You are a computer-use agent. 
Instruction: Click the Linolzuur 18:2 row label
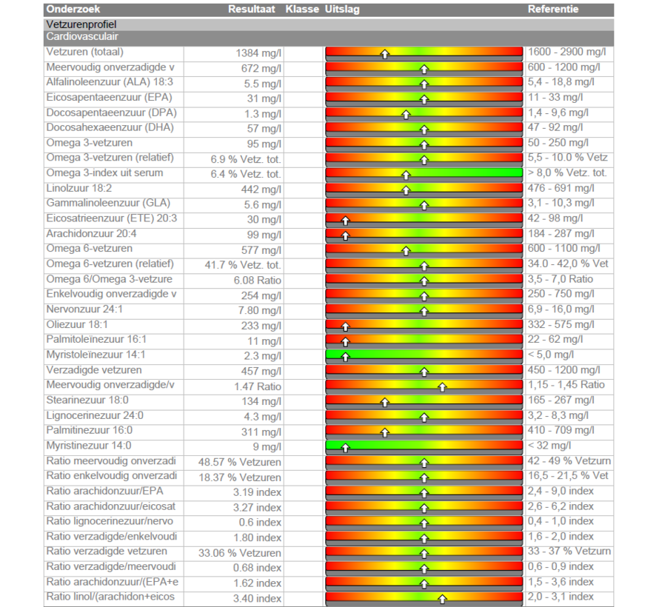(78, 188)
